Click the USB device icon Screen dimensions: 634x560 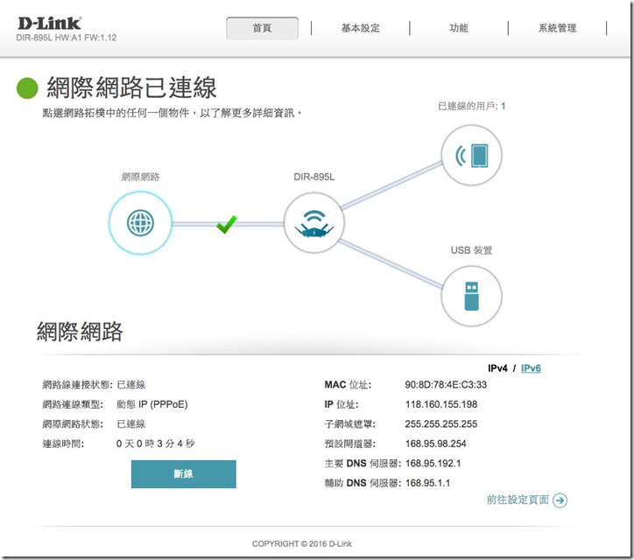click(x=471, y=296)
